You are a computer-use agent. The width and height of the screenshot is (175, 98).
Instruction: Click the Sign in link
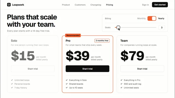coord(145,5)
